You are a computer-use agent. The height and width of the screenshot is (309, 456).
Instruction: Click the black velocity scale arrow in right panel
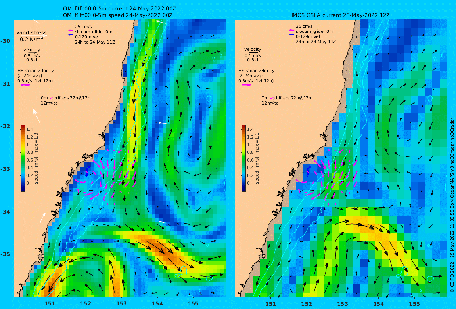tap(254, 53)
